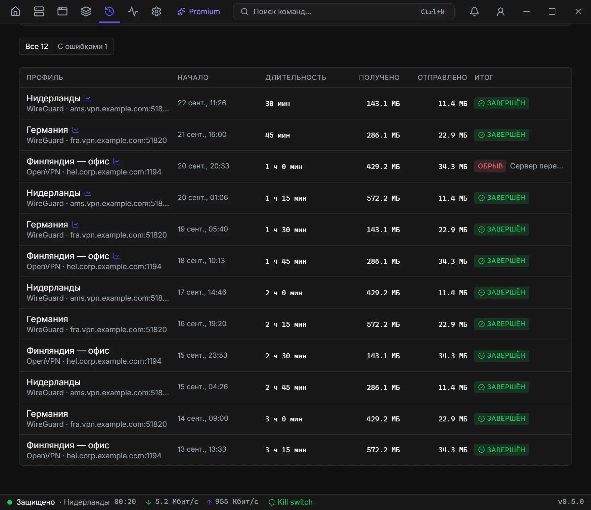Select the 15 сент., 23:53 Финляндия row
This screenshot has width=591, height=510.
click(x=295, y=356)
